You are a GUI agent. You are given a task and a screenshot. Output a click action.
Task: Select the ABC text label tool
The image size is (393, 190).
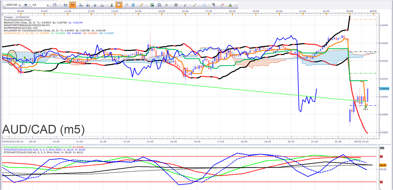214,5
